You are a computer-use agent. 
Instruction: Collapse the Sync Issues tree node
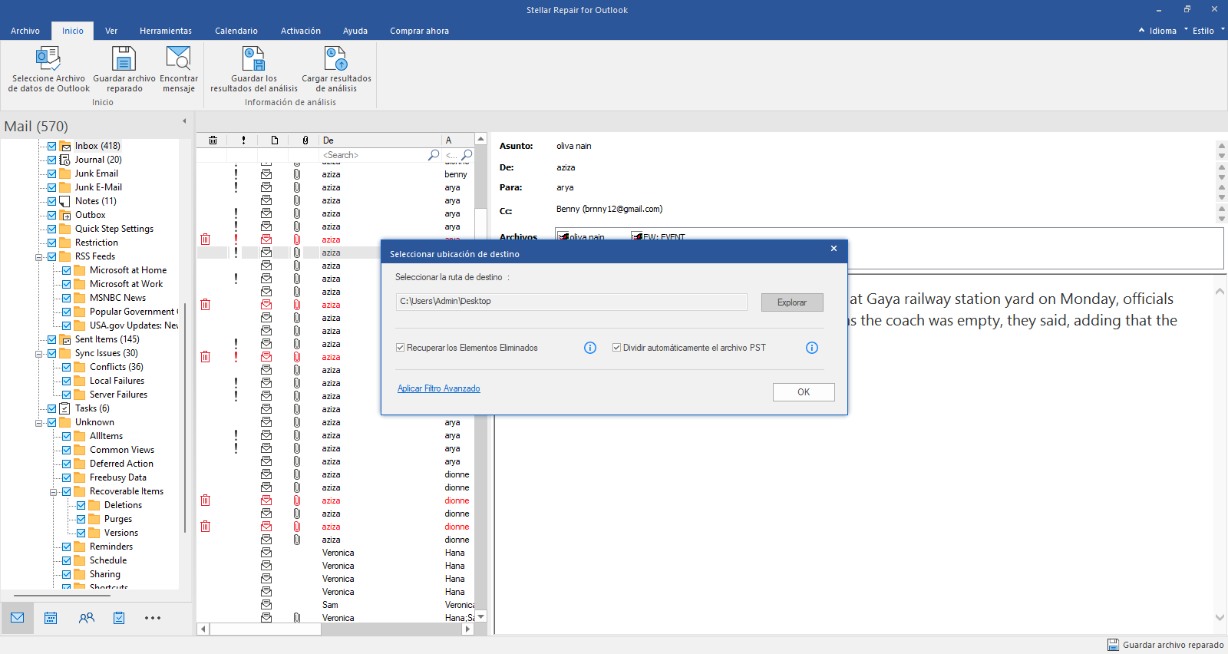38,354
